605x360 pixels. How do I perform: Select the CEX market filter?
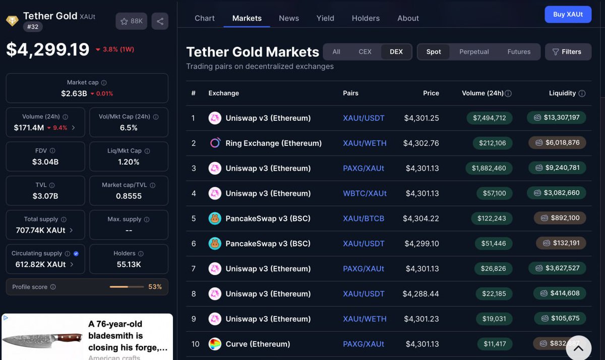(x=365, y=52)
